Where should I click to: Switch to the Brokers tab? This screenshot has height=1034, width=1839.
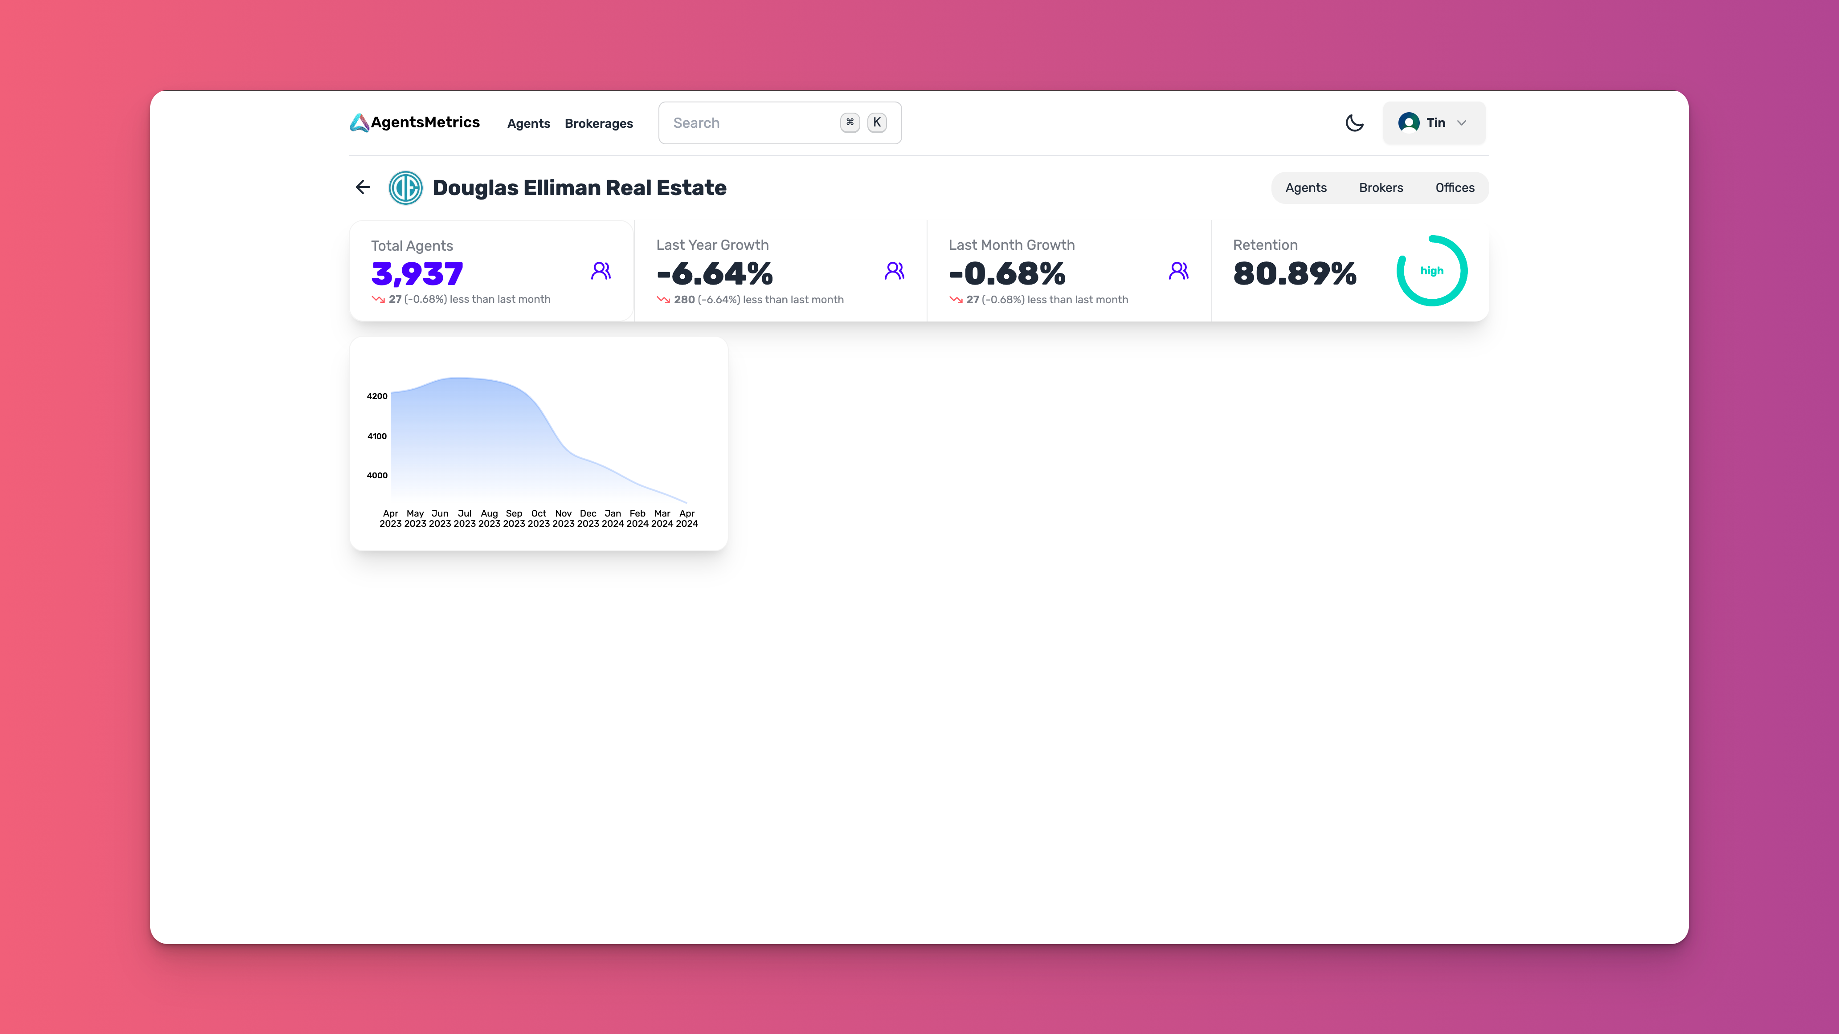click(1381, 187)
